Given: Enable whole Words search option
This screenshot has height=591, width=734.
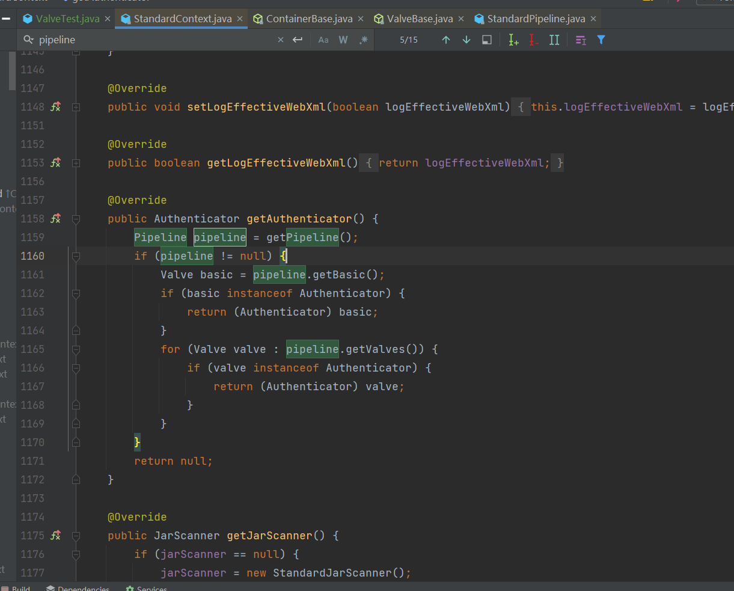Looking at the screenshot, I should click(343, 40).
